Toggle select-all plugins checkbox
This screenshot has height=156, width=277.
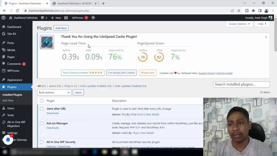(42, 101)
